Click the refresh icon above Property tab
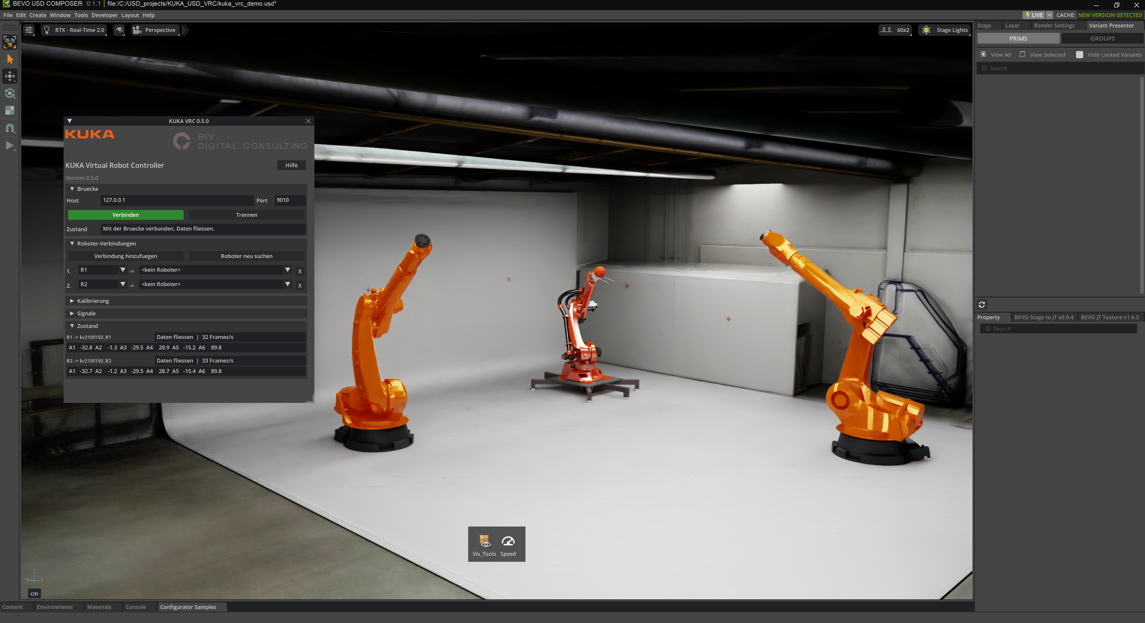 pyautogui.click(x=982, y=305)
